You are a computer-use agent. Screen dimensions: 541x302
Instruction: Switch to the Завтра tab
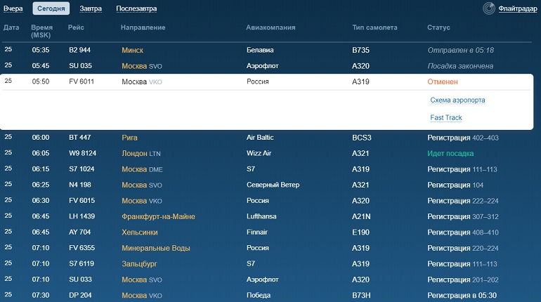coord(91,8)
